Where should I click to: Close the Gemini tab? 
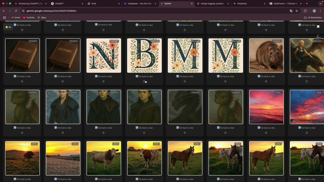coord(192,4)
